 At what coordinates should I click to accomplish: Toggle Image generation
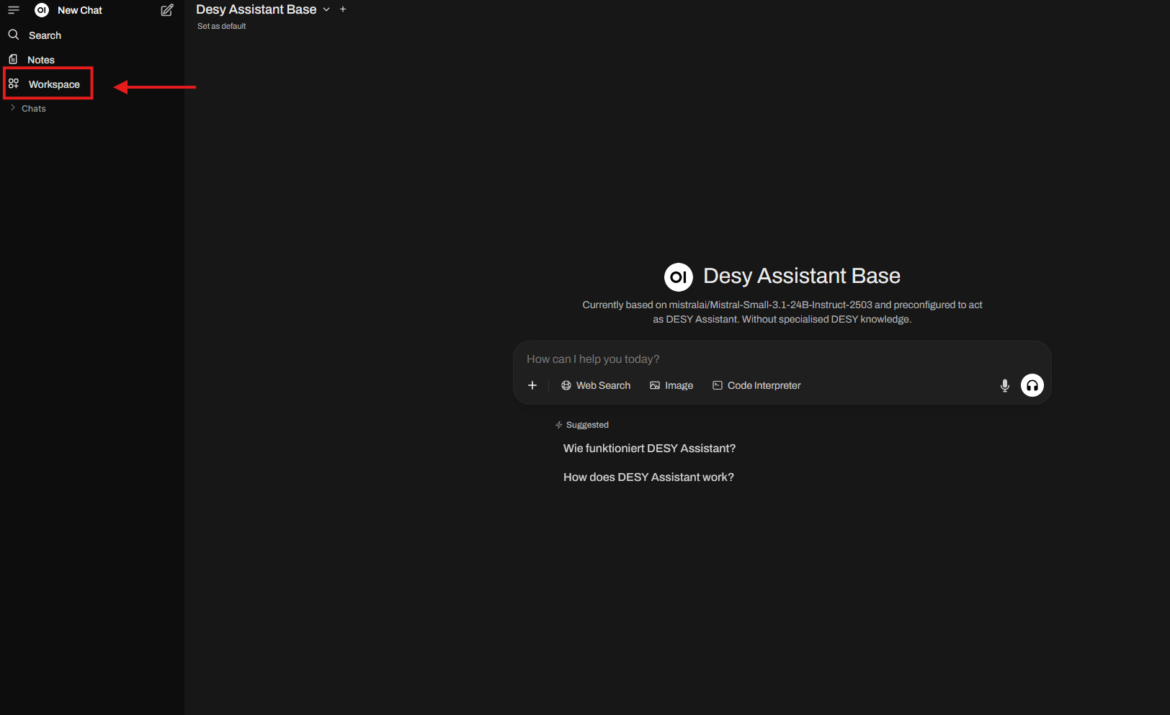coord(671,385)
